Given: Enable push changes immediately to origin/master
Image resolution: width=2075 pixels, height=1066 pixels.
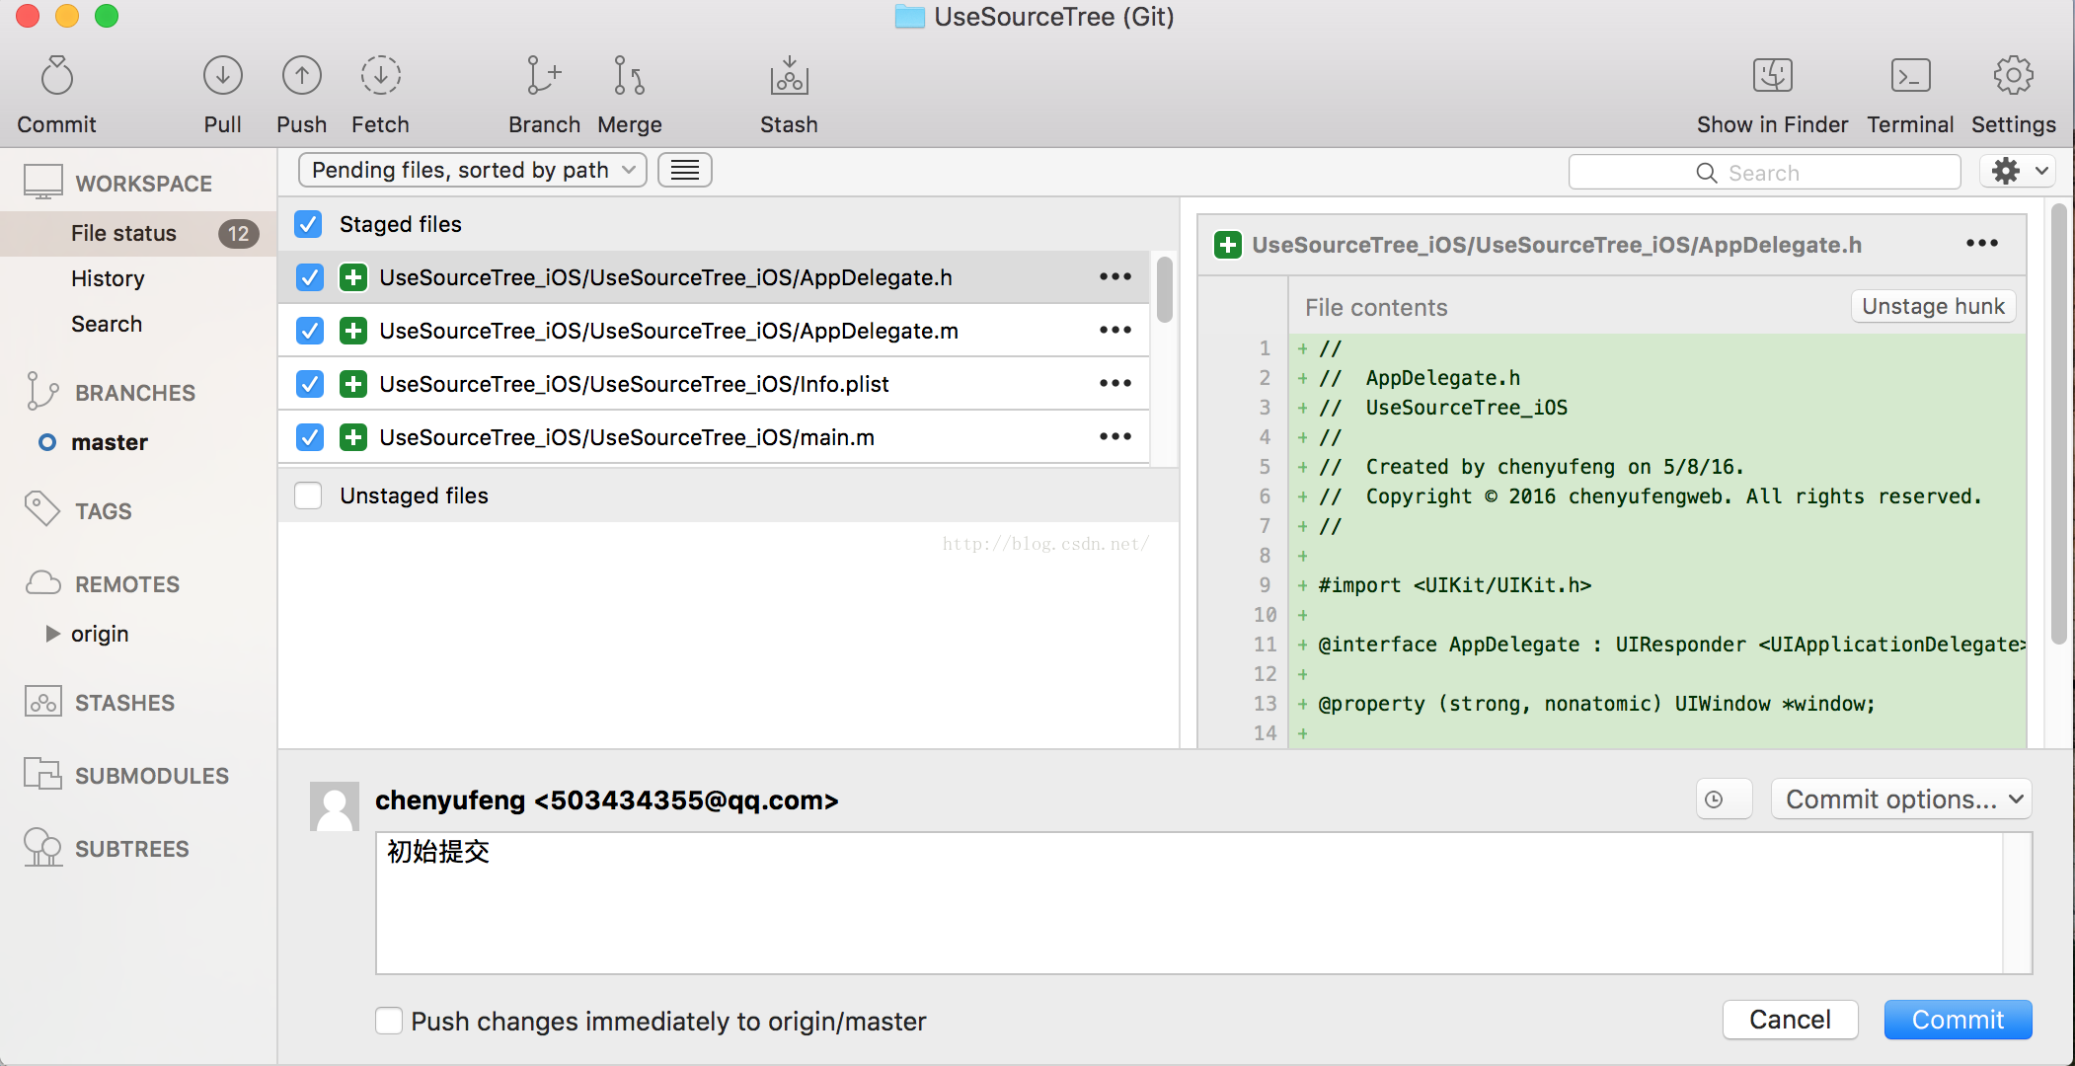Looking at the screenshot, I should pos(389,1021).
